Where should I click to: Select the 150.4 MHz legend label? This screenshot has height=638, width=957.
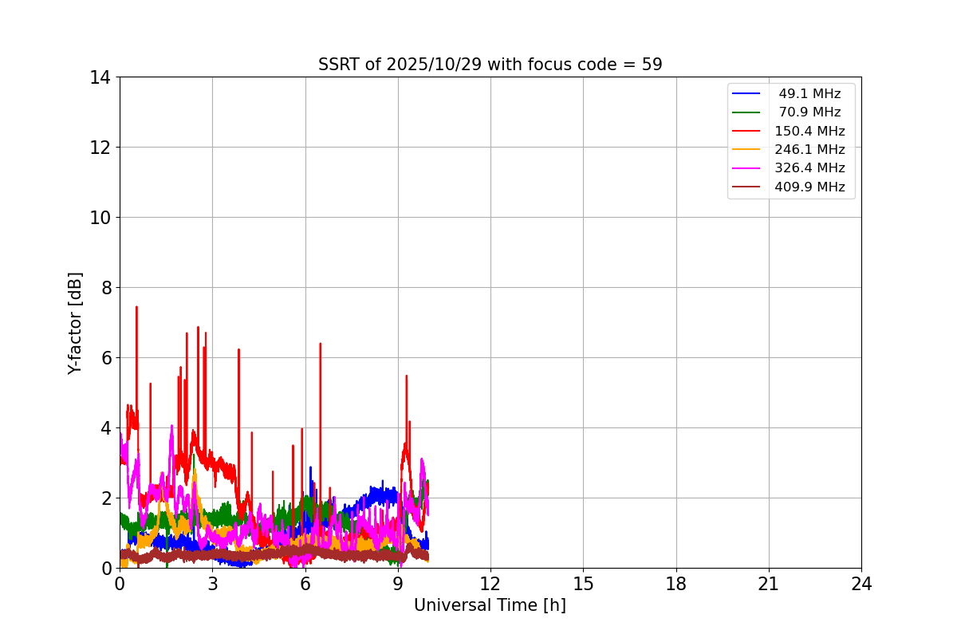coord(809,131)
